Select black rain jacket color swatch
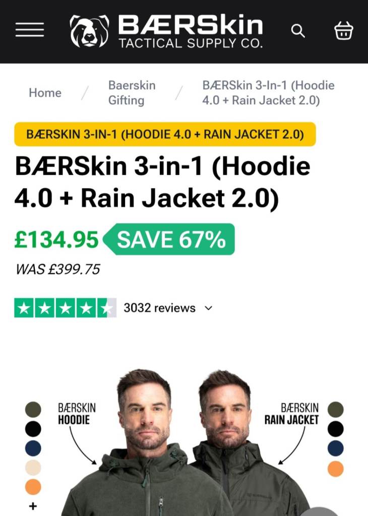368x516 pixels. tap(335, 429)
